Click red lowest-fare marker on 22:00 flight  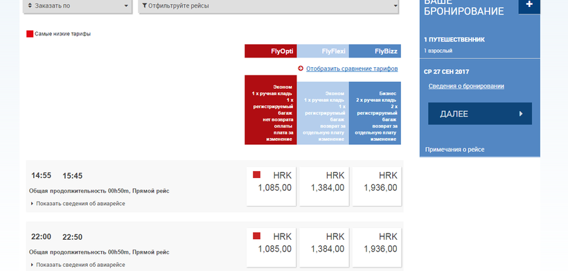coord(256,236)
